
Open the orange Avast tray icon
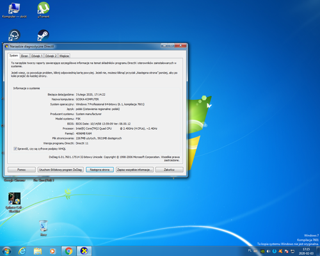click(x=280, y=252)
